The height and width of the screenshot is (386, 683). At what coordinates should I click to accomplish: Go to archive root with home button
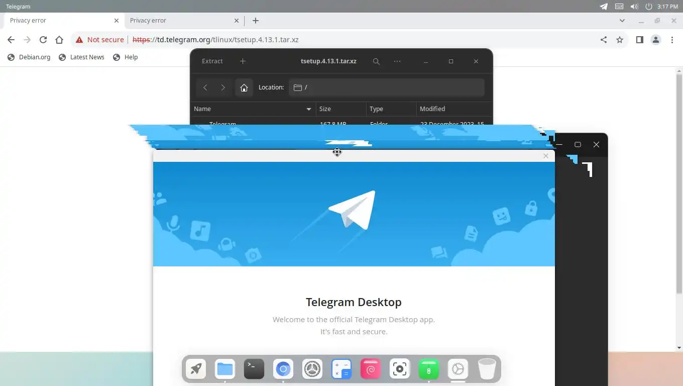(244, 87)
